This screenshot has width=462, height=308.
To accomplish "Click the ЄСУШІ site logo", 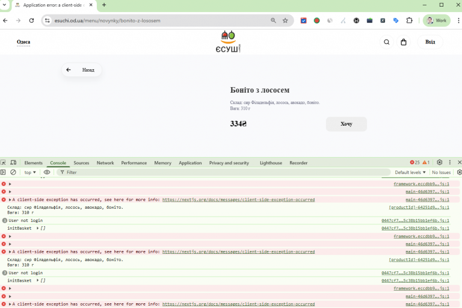I will [228, 42].
